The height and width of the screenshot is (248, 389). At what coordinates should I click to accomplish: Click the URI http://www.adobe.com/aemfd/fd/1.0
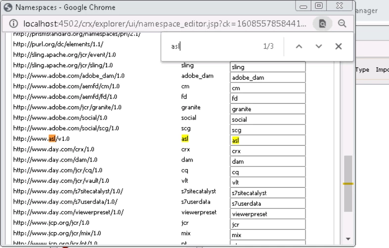click(65, 97)
